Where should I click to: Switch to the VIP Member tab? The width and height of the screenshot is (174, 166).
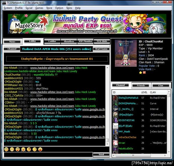click(x=86, y=41)
